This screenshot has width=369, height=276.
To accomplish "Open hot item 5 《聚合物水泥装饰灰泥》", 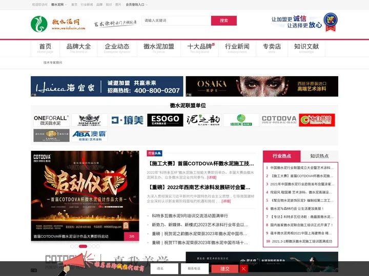I will pos(302,200).
